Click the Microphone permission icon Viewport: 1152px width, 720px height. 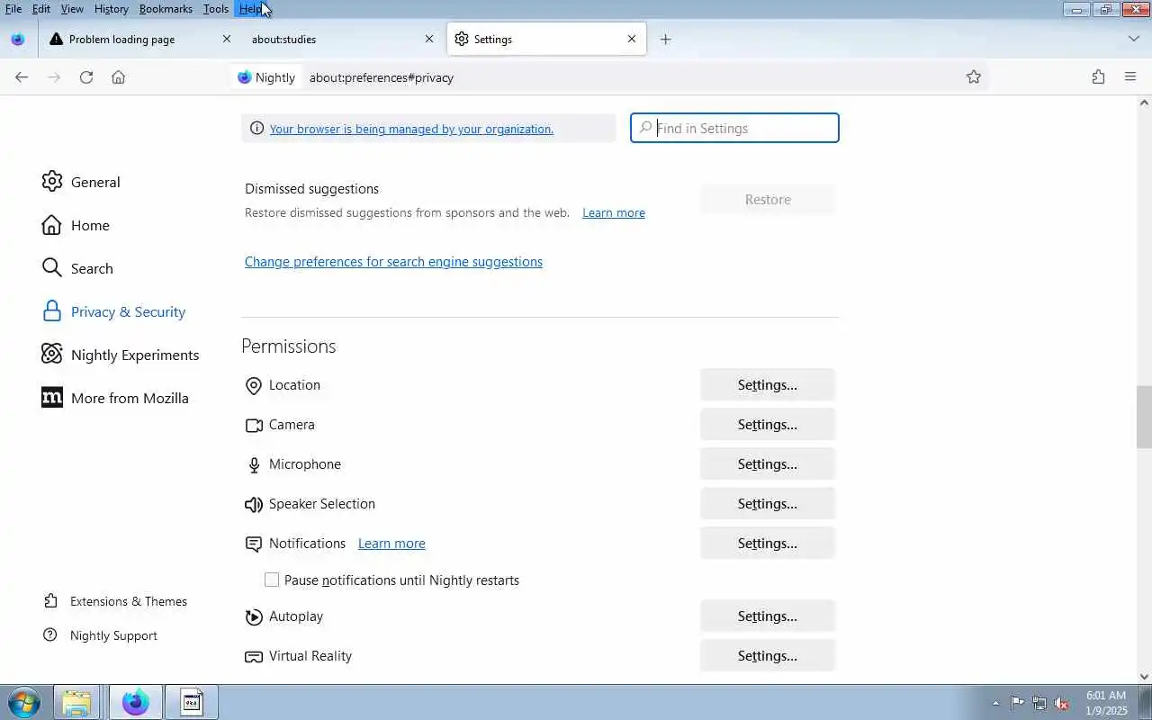click(x=254, y=465)
